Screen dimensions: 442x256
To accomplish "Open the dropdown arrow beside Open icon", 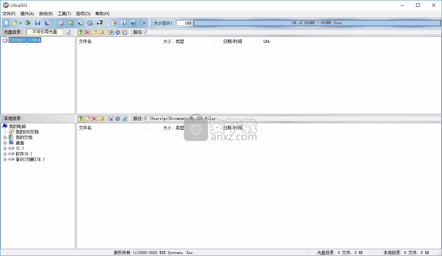I will point(20,23).
